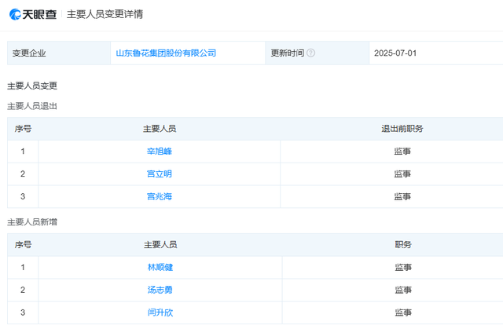Open profile of 闫升欣
The width and height of the screenshot is (503, 329).
[160, 313]
